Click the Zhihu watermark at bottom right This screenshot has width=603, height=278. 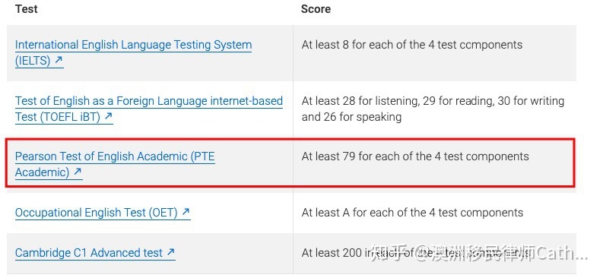[x=479, y=254]
